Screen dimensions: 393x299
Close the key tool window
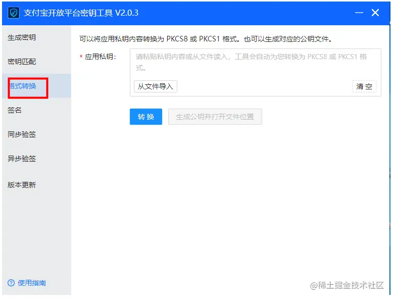pos(375,13)
